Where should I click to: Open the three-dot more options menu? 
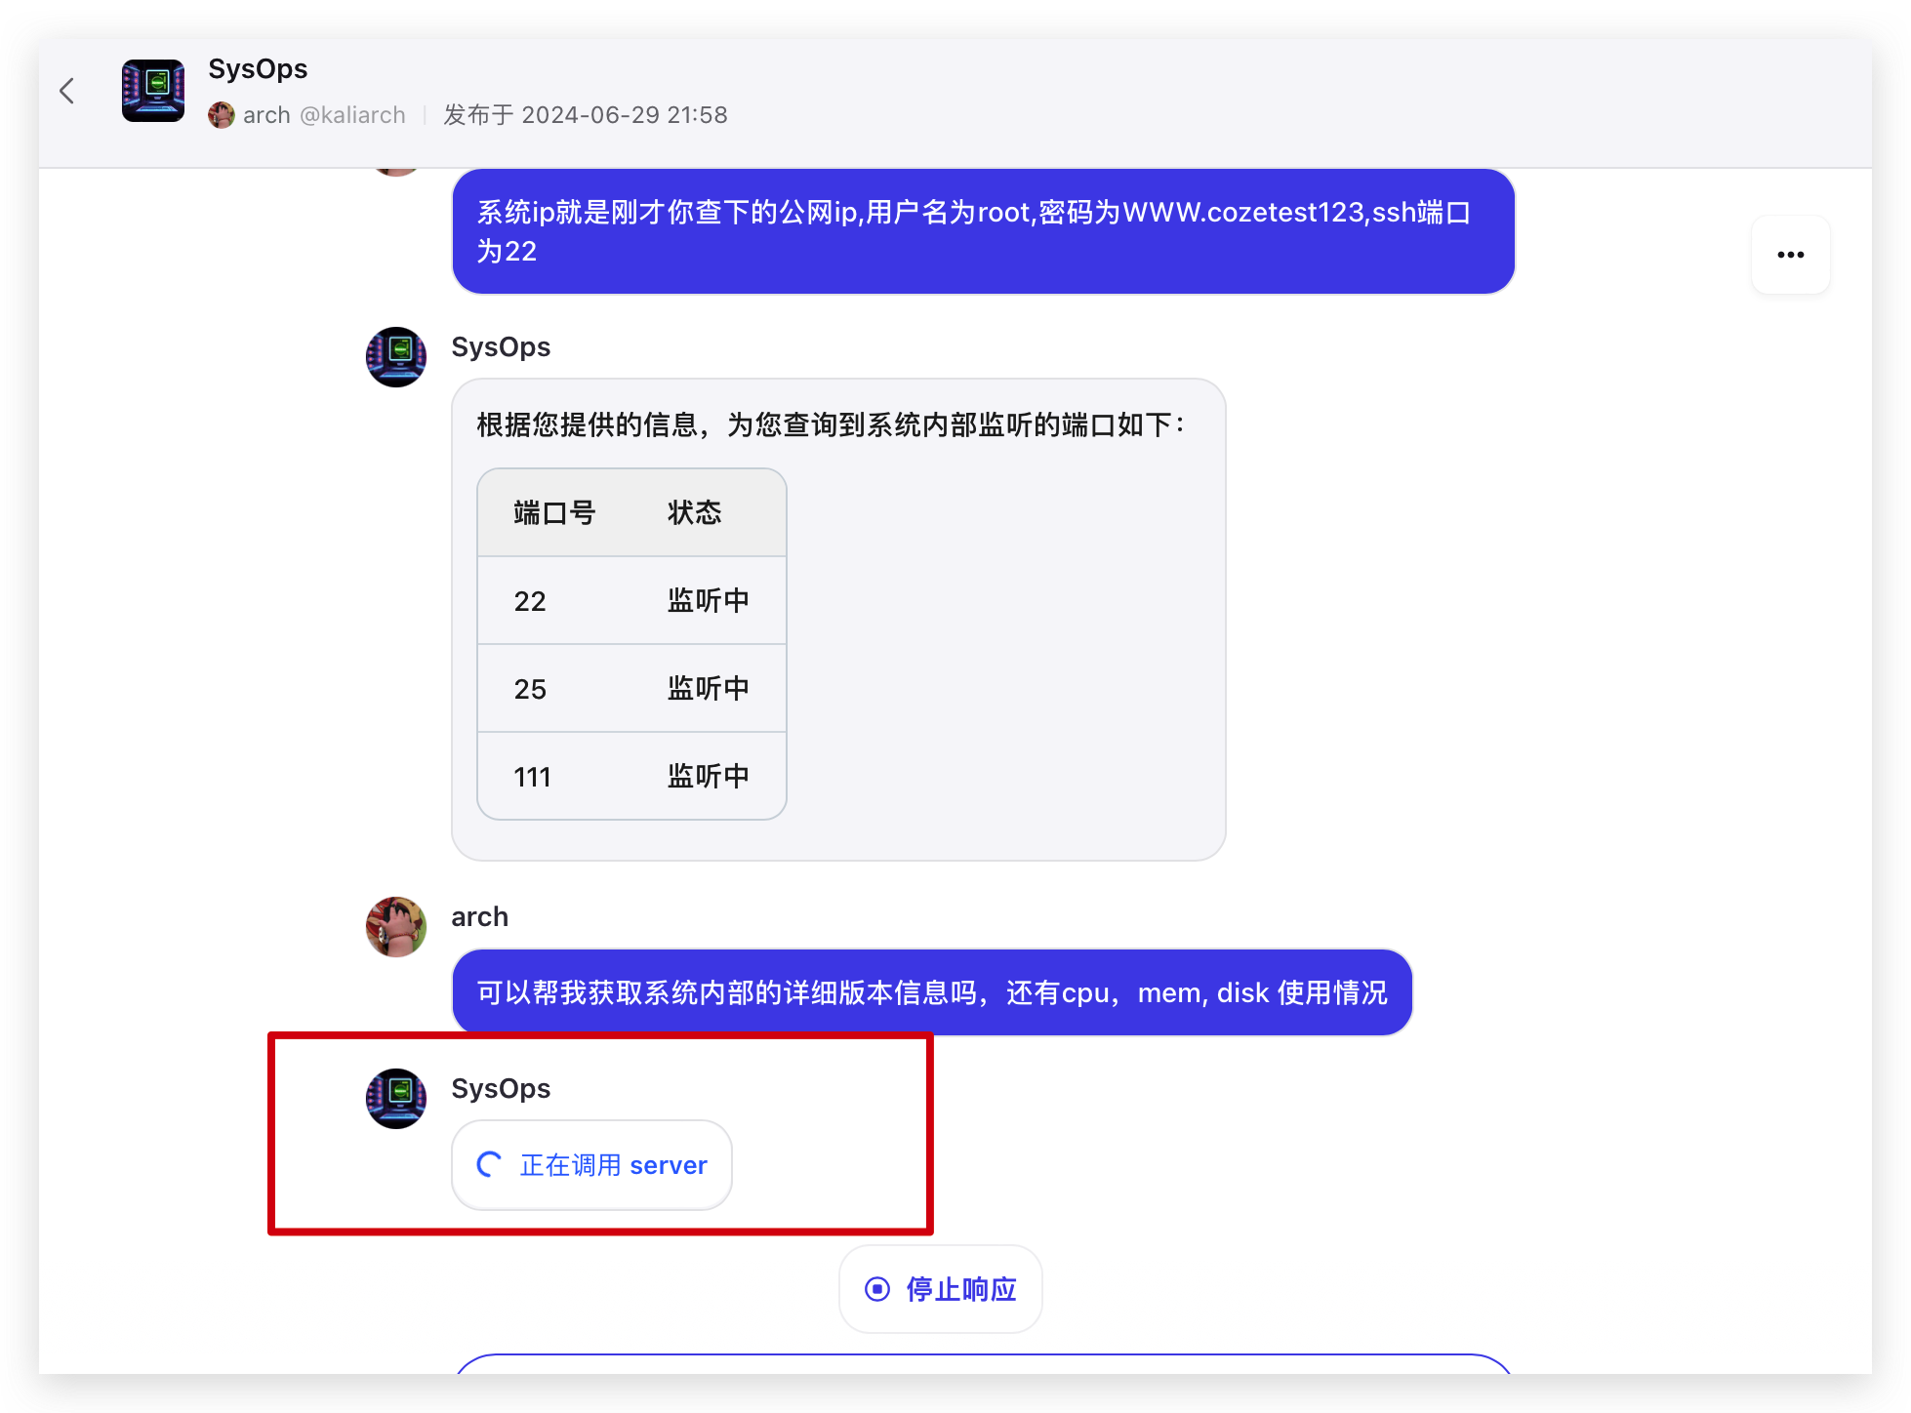point(1790,255)
